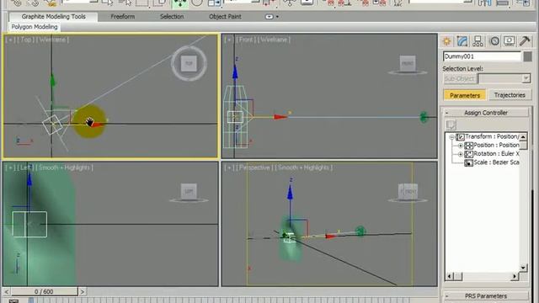
Task: Click controller list scroll left arrow
Action: 449,276
